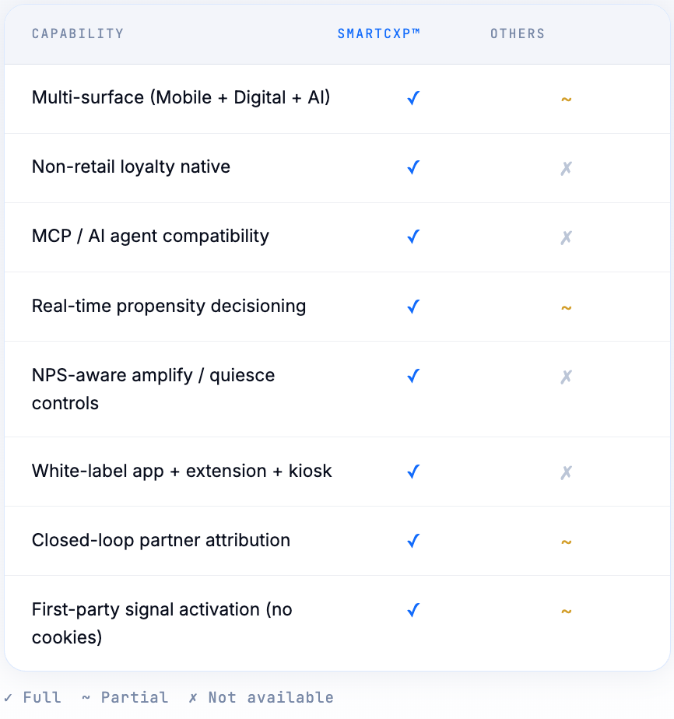Click the Partial legend entry
The image size is (674, 719).
[x=125, y=697]
